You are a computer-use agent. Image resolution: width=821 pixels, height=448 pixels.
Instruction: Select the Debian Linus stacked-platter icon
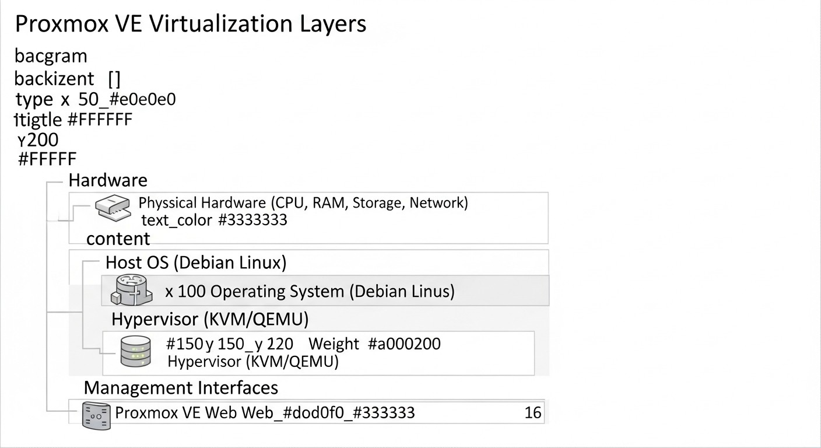131,290
